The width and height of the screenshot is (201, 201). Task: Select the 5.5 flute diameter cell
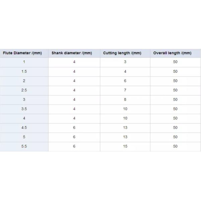24,146
